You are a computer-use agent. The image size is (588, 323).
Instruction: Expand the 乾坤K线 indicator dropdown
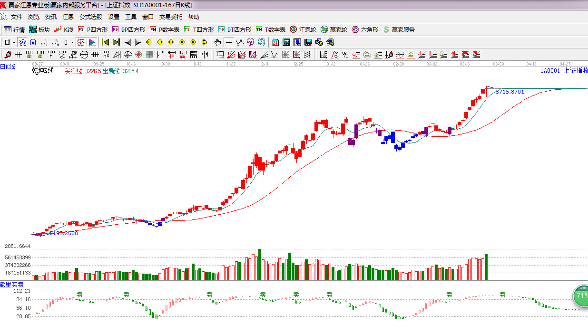coord(42,71)
